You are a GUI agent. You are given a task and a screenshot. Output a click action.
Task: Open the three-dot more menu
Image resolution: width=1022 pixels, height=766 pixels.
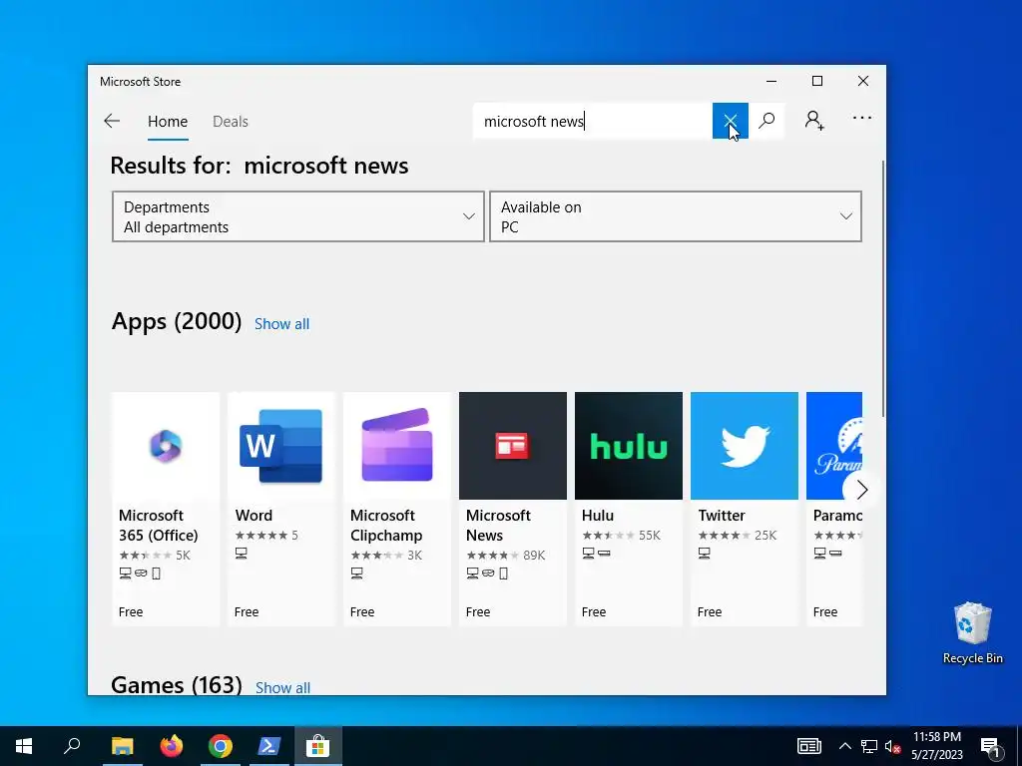click(861, 118)
